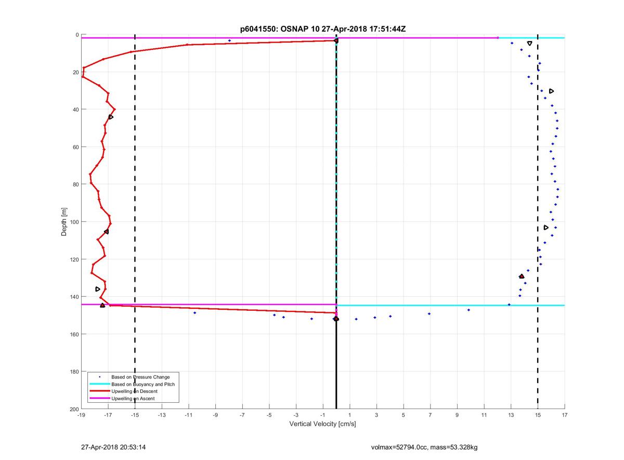This screenshot has height=460, width=624.
Task: Click the y-axis tick label '60'
Action: tap(76, 147)
